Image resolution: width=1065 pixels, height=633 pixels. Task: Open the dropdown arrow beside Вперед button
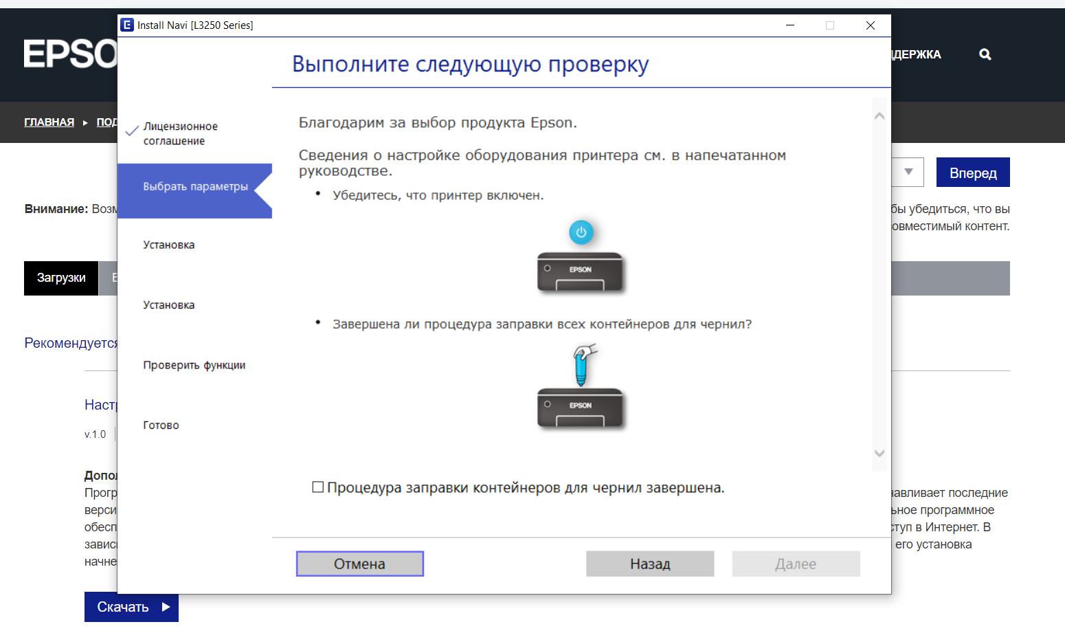click(908, 172)
